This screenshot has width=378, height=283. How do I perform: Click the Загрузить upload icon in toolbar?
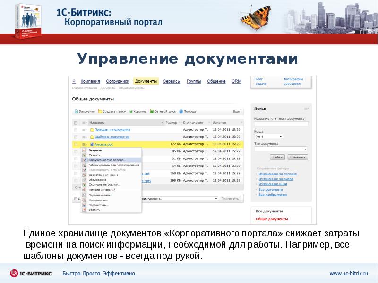pyautogui.click(x=76, y=111)
